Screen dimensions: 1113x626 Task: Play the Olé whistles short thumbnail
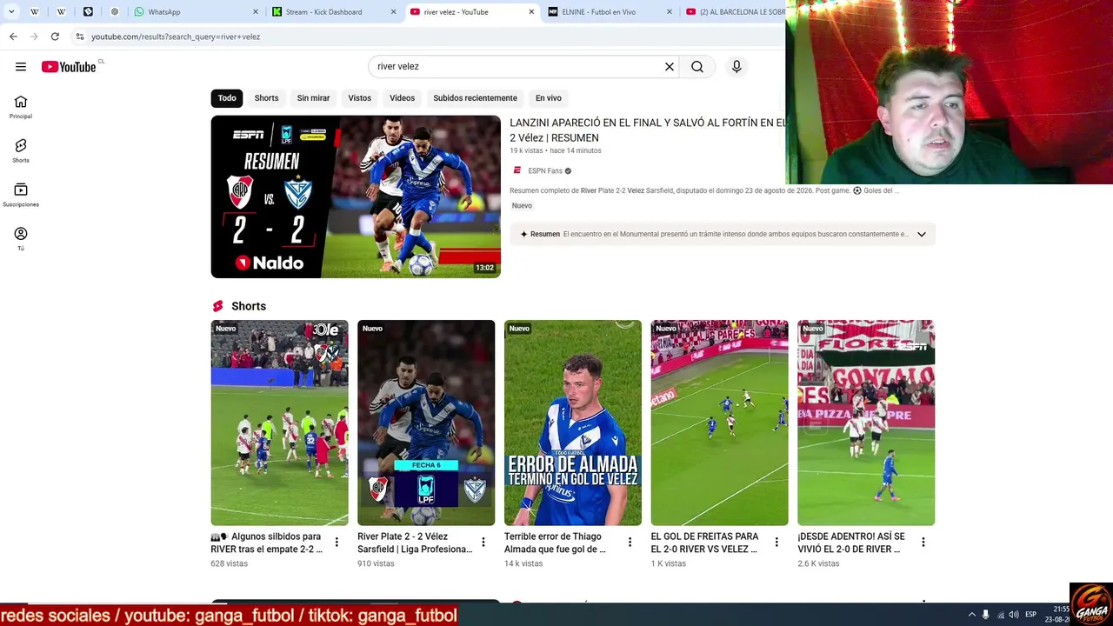point(279,423)
